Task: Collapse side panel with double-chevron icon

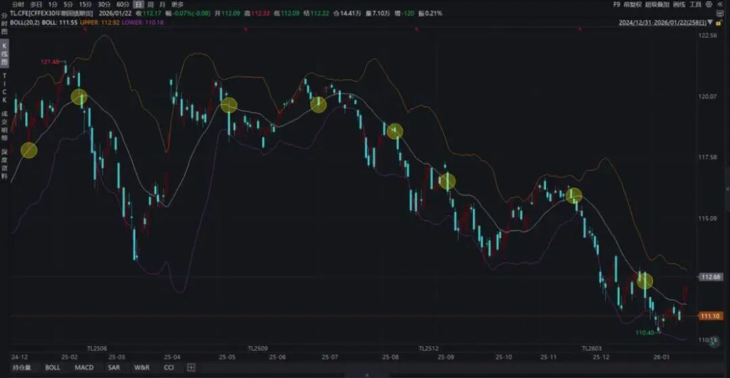Action: (721, 4)
